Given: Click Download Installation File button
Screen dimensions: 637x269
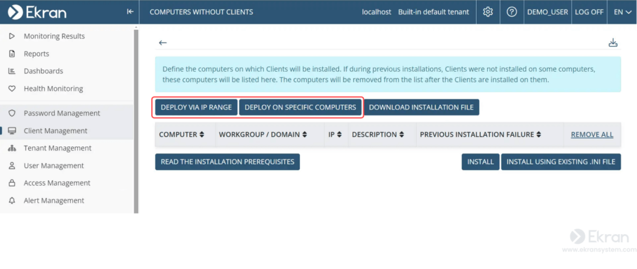Looking at the screenshot, I should point(421,107).
